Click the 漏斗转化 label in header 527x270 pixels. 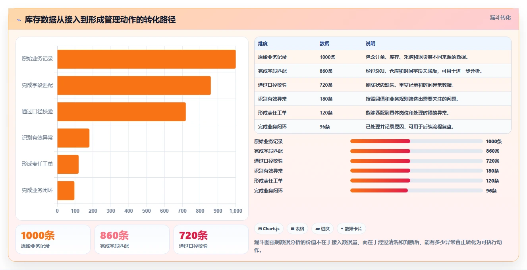click(500, 18)
